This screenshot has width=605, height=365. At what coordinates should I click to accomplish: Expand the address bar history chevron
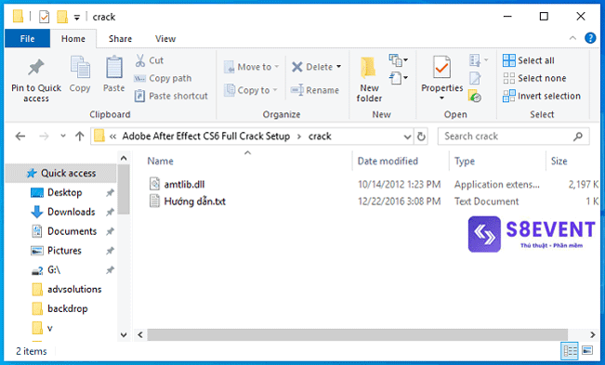pyautogui.click(x=407, y=137)
